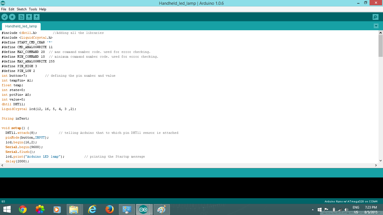
Task: Click the '#define MAX_ANALOGWRITE 255' line
Action: pos(28,61)
